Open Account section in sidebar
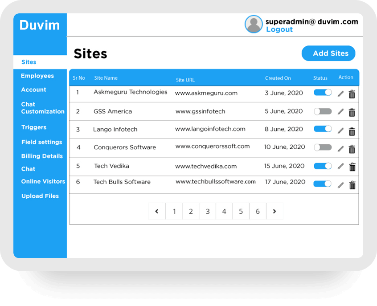This screenshot has height=306, width=377. (x=34, y=90)
